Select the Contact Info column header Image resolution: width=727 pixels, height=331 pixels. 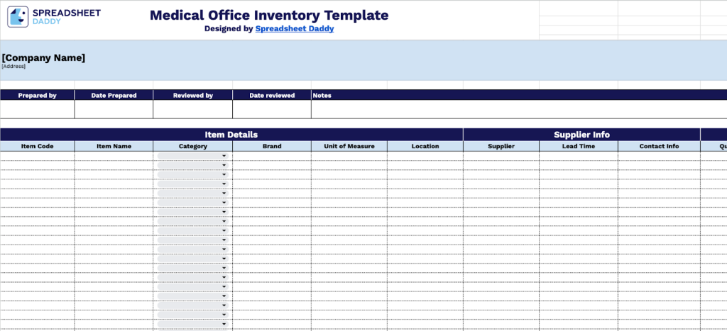coord(658,147)
